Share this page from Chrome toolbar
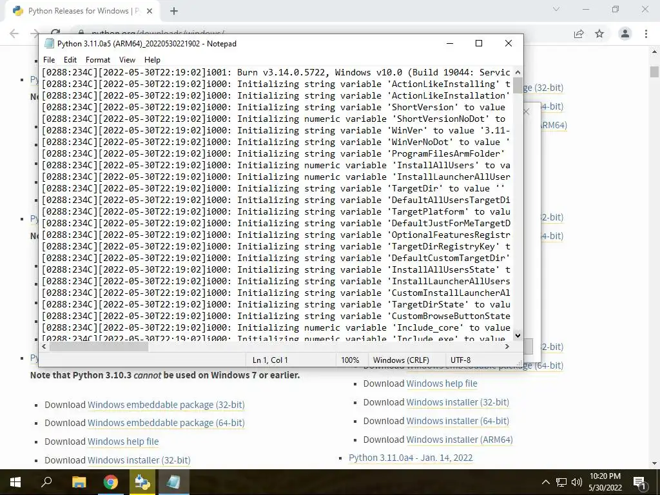This screenshot has height=495, width=660. tap(579, 34)
